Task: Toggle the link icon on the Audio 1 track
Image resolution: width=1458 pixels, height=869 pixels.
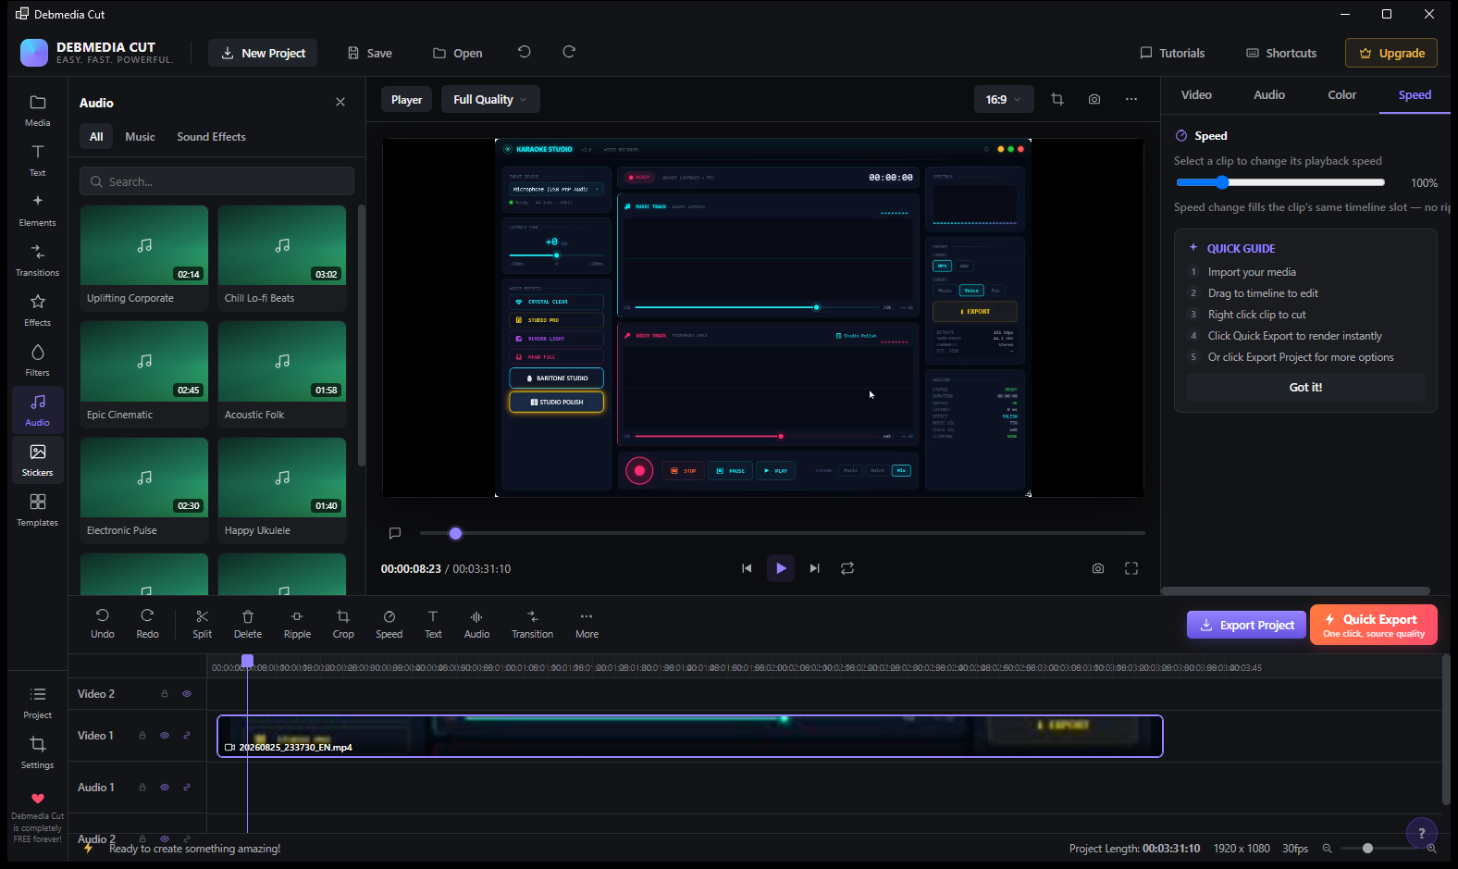Action: point(187,788)
